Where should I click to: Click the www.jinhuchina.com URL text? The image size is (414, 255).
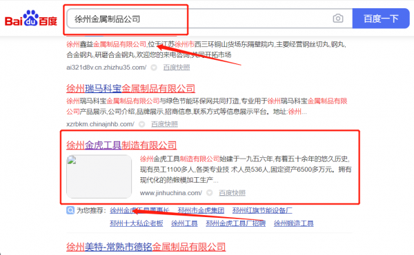coord(171,193)
